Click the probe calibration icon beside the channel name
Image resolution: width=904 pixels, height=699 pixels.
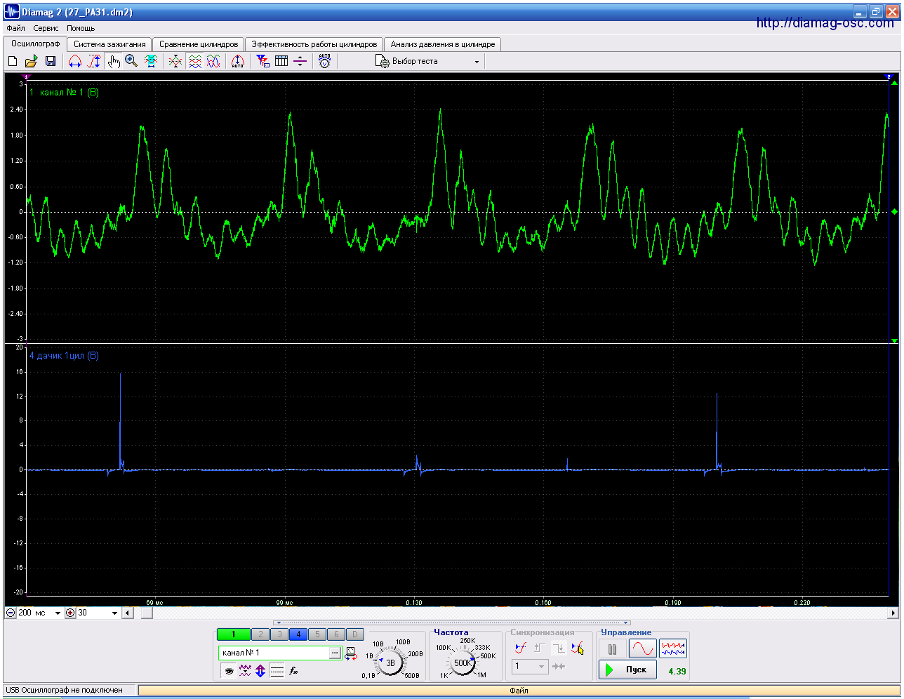pyautogui.click(x=351, y=654)
